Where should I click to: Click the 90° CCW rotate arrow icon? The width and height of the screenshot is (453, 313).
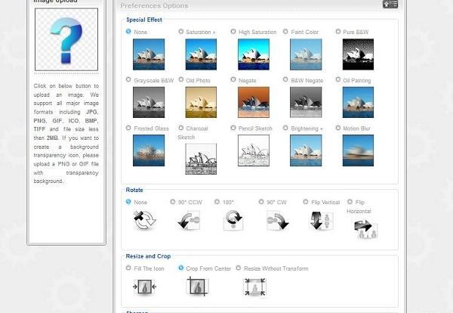(189, 221)
